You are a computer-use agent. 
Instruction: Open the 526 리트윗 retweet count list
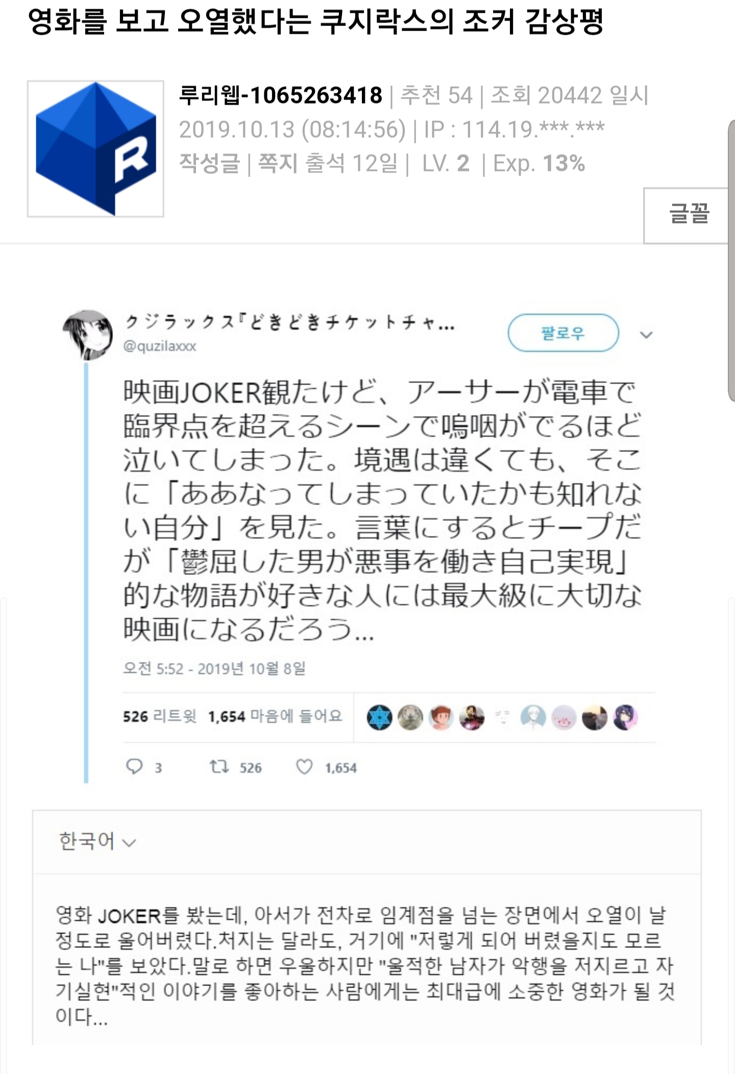click(159, 716)
